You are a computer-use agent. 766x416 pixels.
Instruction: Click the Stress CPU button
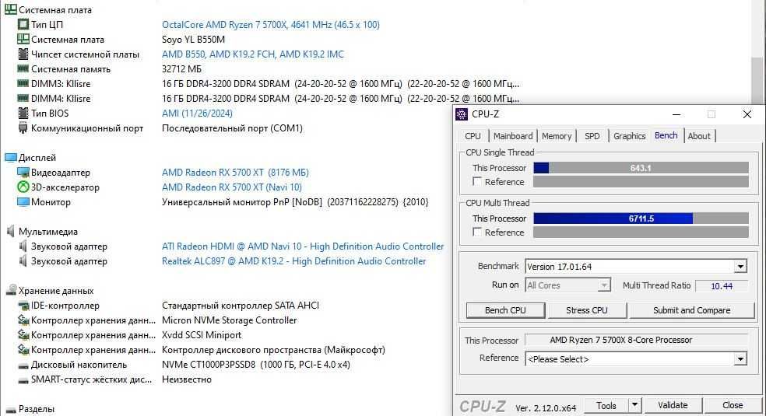(x=587, y=310)
